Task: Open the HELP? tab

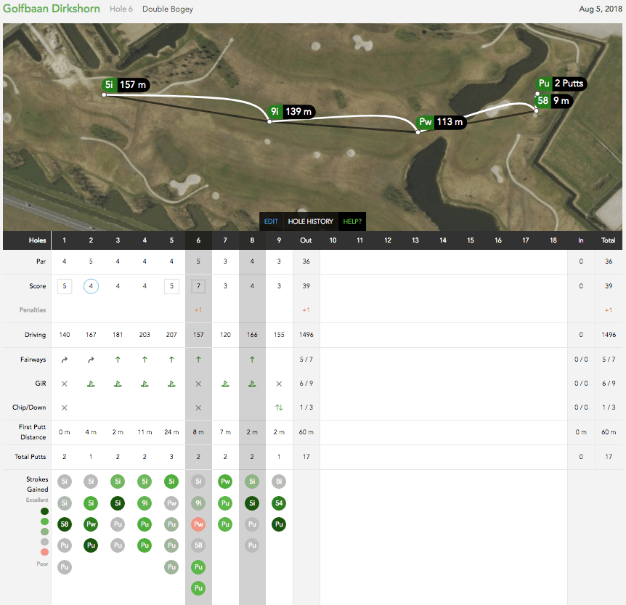Action: click(x=352, y=222)
